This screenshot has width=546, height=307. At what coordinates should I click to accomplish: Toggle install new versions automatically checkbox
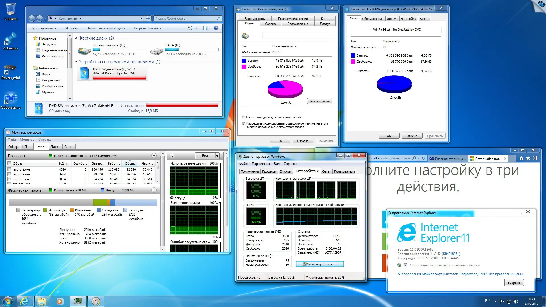(405, 265)
